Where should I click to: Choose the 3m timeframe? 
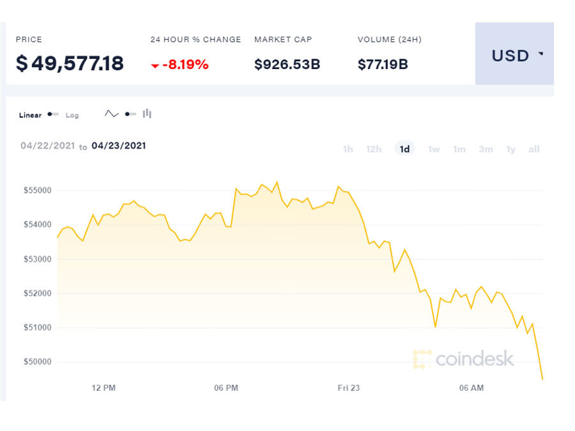click(486, 149)
